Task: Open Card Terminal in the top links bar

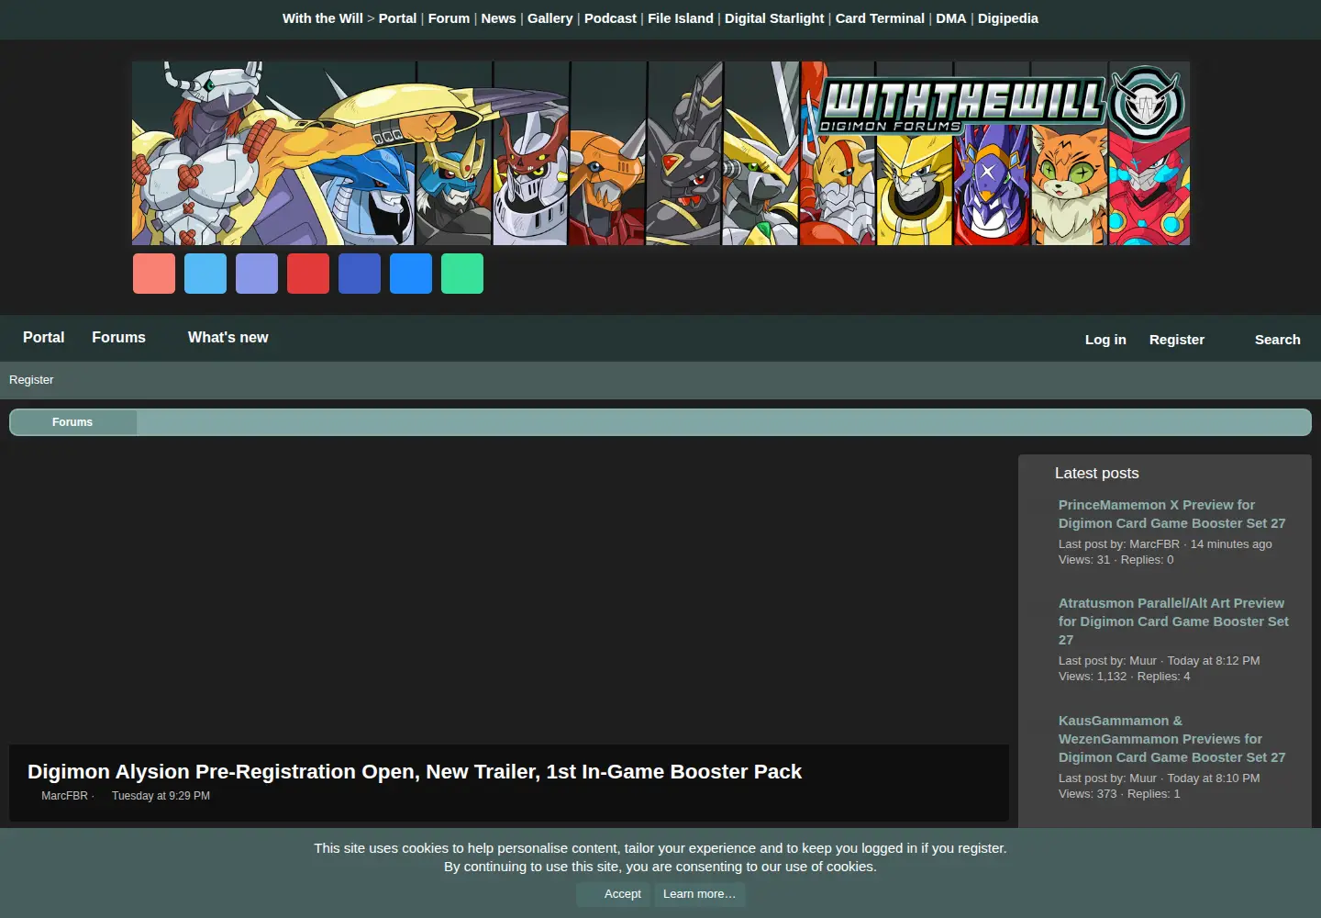Action: (880, 18)
